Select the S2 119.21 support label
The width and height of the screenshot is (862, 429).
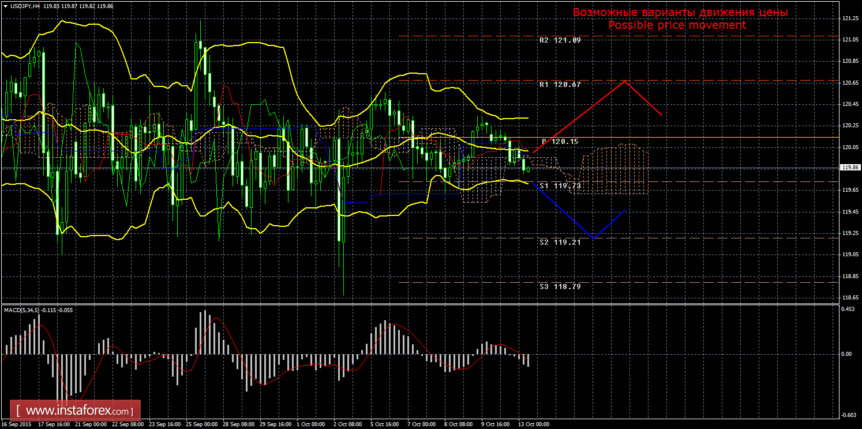pos(560,242)
